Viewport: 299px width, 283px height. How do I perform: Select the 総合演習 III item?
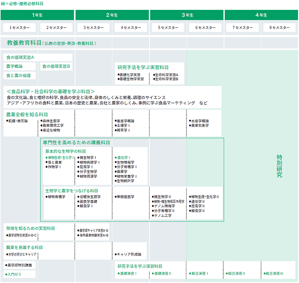click(273, 274)
